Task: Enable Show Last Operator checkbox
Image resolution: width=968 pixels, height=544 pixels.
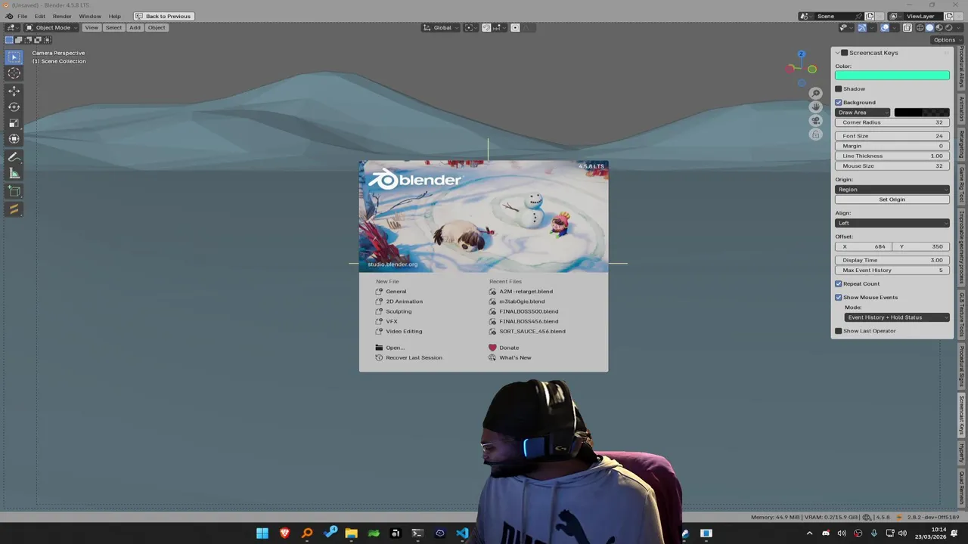Action: coord(838,331)
